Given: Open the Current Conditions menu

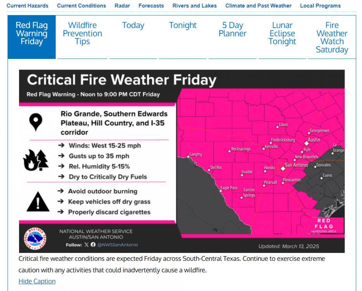Looking at the screenshot, I should (x=81, y=6).
